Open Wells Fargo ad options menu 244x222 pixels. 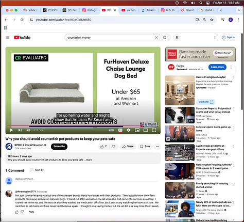pos(231,67)
